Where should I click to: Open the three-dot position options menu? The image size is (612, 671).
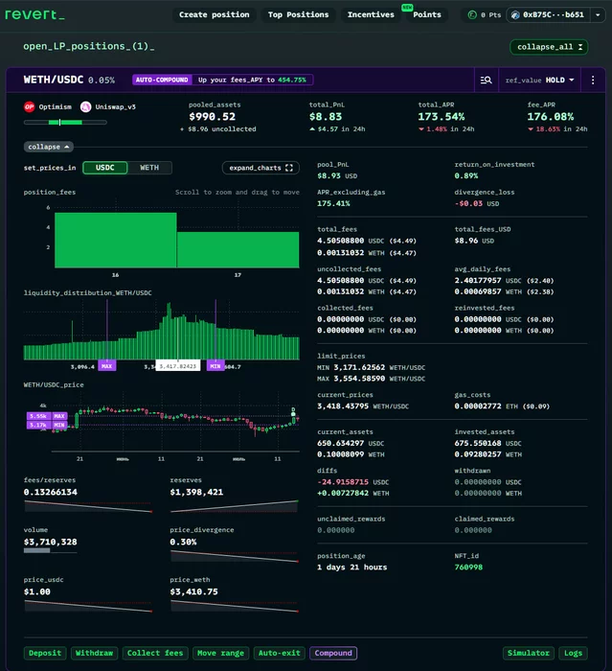(593, 80)
